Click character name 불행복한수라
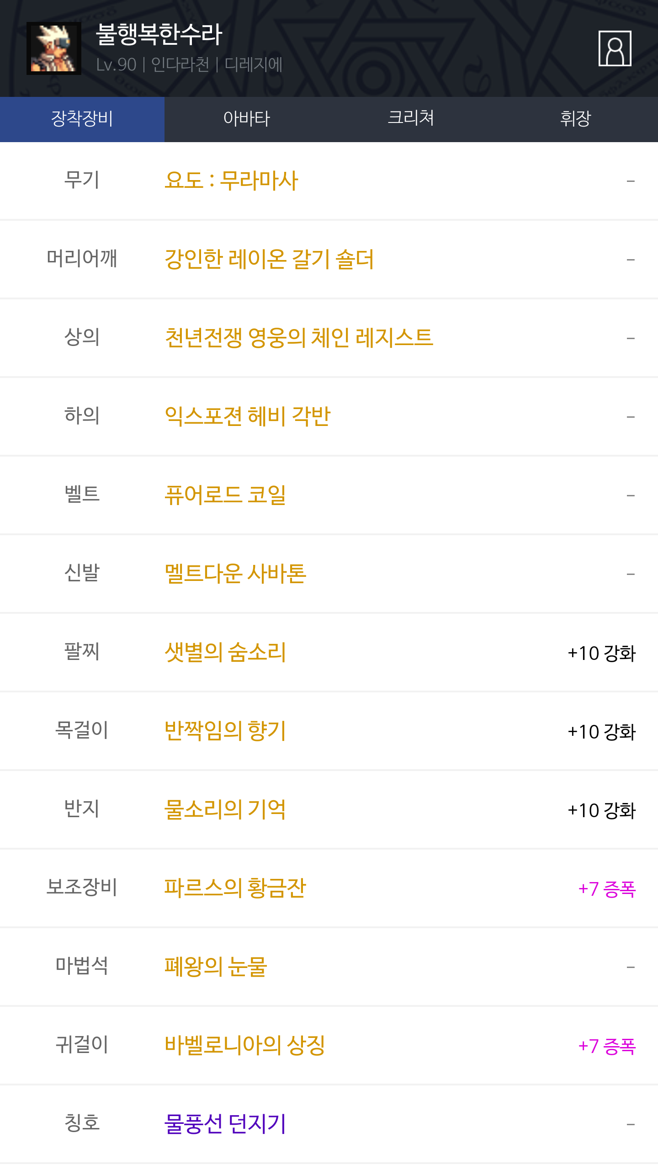 coord(159,35)
